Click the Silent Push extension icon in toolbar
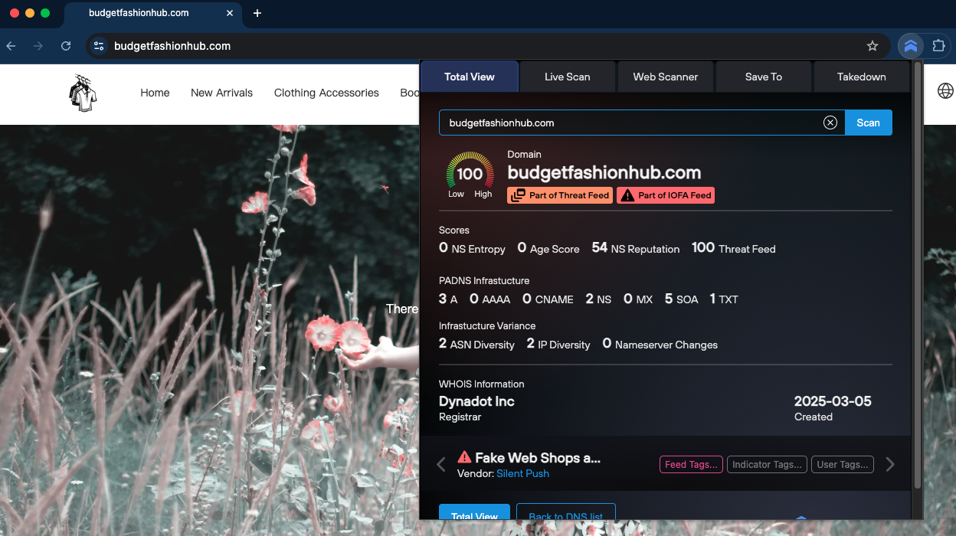956x536 pixels. click(910, 46)
